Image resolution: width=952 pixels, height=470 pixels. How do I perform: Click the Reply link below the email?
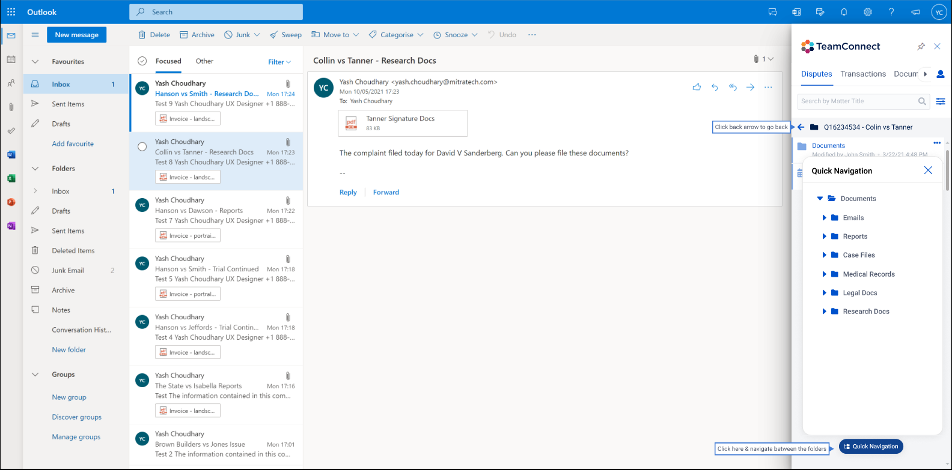(x=348, y=193)
